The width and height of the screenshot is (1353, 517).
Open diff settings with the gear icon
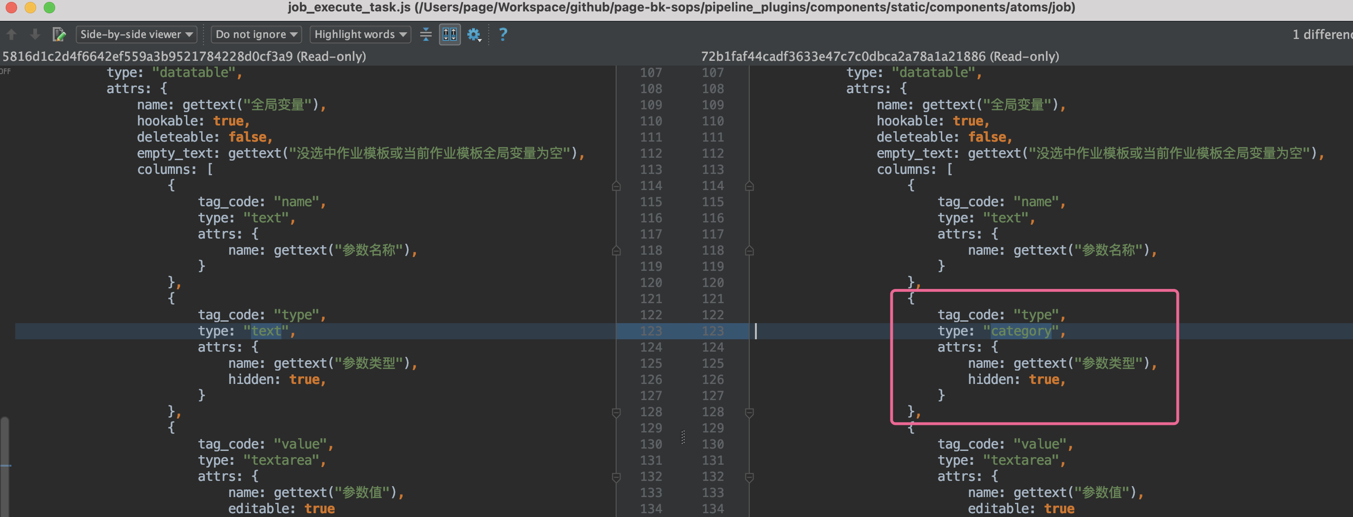(472, 34)
